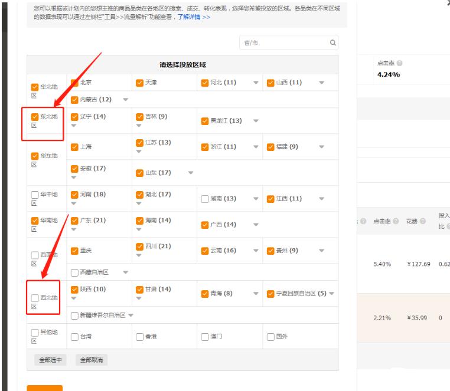Check the 香港 checkbox
Image resolution: width=450 pixels, height=391 pixels.
[139, 337]
